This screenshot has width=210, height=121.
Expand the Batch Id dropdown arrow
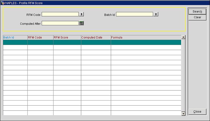click(x=156, y=14)
